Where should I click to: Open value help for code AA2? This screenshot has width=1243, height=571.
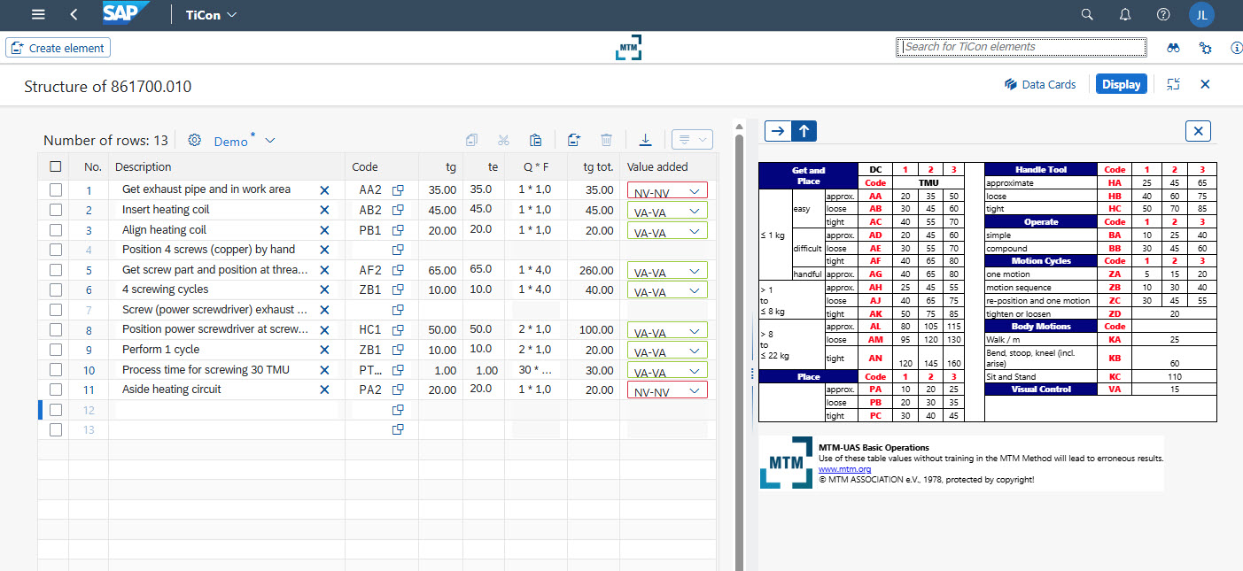399,189
